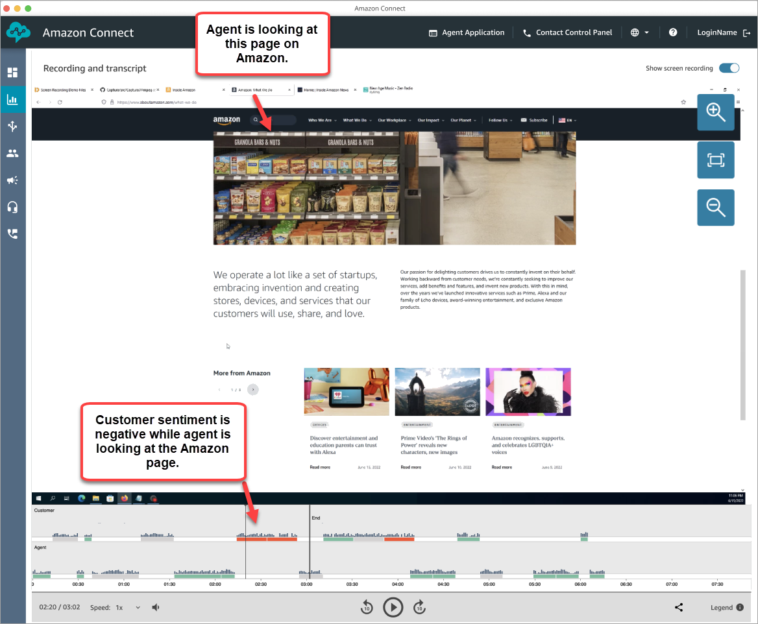
Task: Open the Routing section in the sidebar
Action: tap(12, 126)
